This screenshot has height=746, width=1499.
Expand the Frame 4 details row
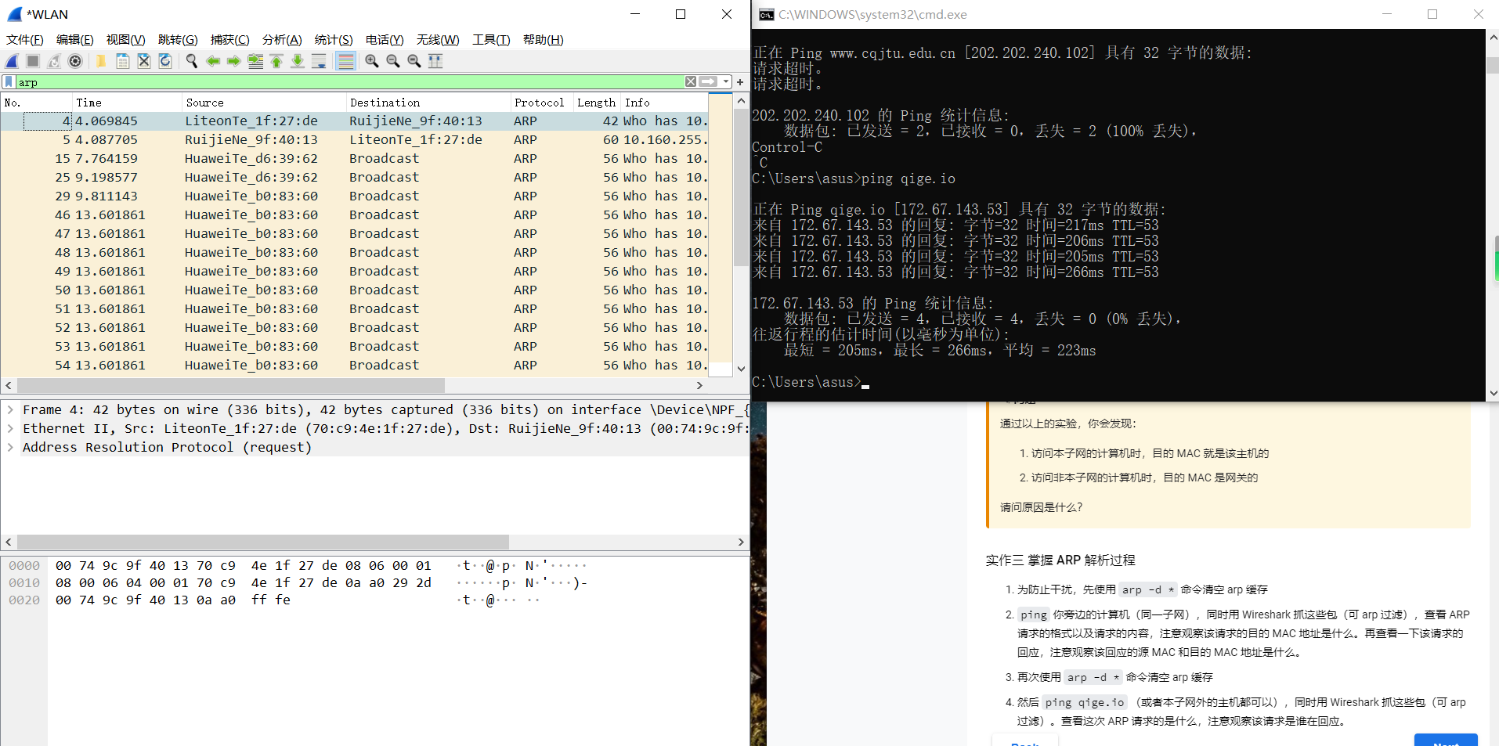point(10,409)
